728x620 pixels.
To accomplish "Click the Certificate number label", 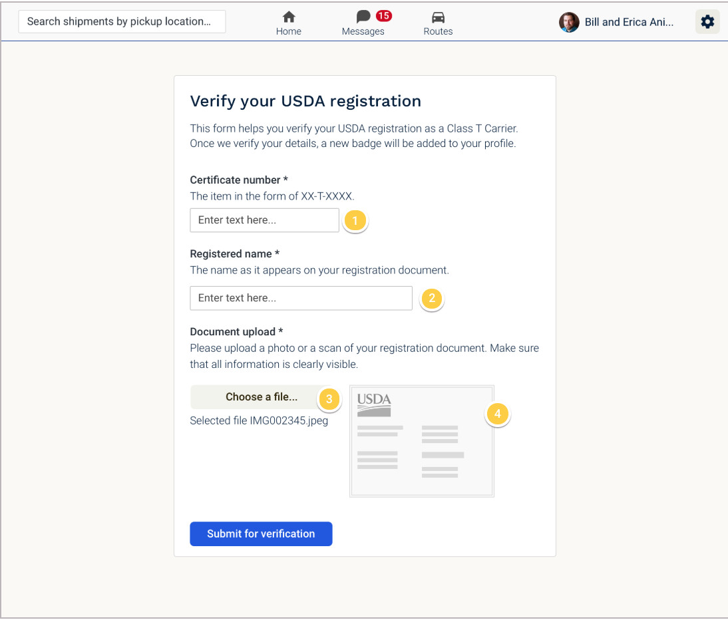I will 239,180.
